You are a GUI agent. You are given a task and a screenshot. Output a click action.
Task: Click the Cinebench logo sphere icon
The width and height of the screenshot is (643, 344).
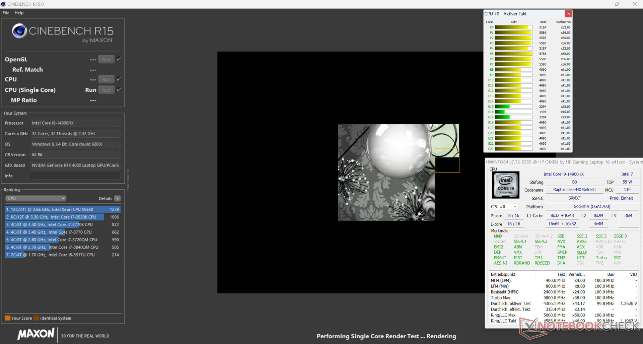coord(19,31)
